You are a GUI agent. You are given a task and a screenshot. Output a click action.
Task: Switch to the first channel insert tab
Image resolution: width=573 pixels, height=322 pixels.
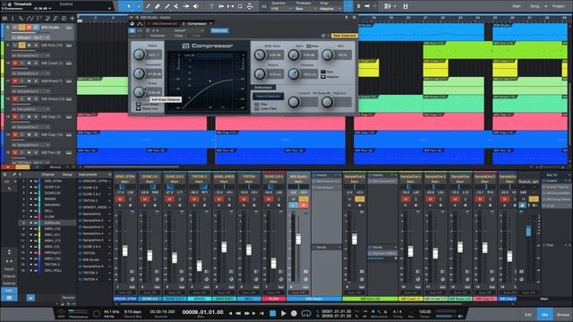[x=164, y=24]
